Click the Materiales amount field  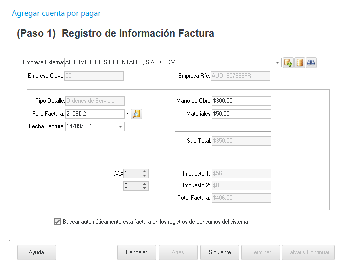(x=241, y=114)
